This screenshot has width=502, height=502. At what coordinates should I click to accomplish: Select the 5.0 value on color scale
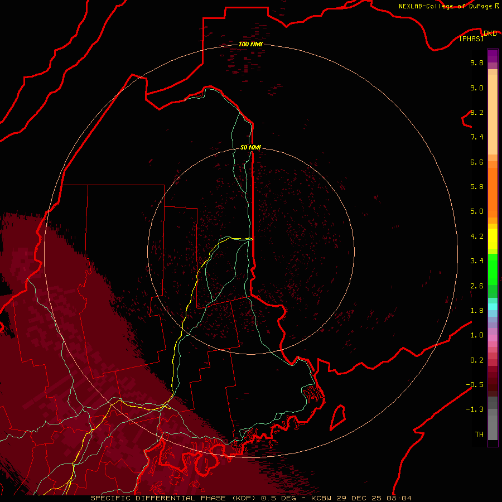[x=477, y=211]
